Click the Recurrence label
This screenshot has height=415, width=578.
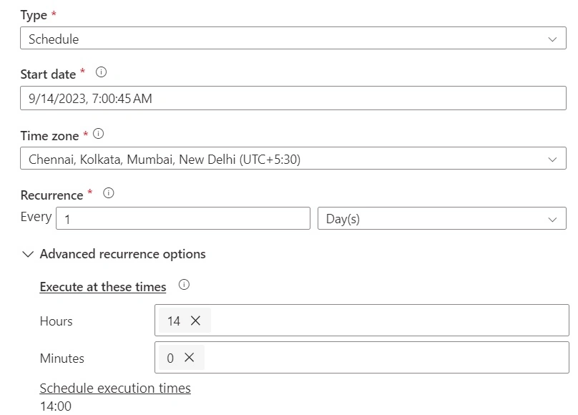[x=52, y=195]
